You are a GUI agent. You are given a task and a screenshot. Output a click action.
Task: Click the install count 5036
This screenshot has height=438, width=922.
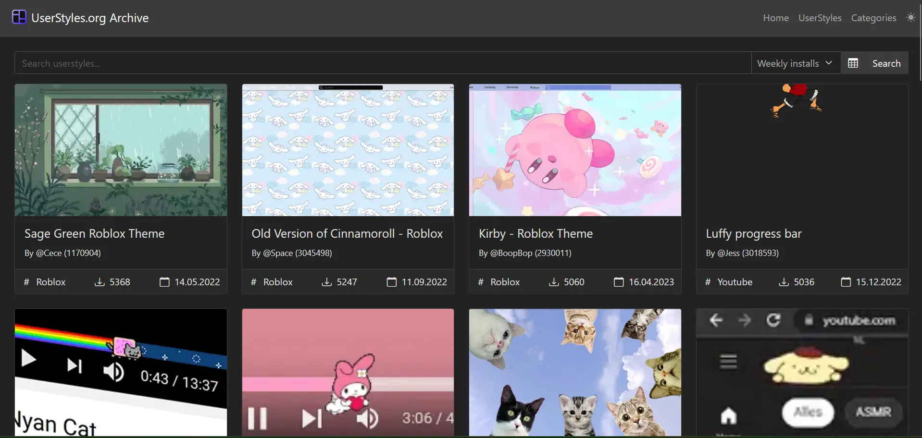[804, 282]
